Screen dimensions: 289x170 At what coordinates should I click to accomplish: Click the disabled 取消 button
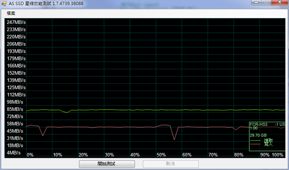click(171, 164)
